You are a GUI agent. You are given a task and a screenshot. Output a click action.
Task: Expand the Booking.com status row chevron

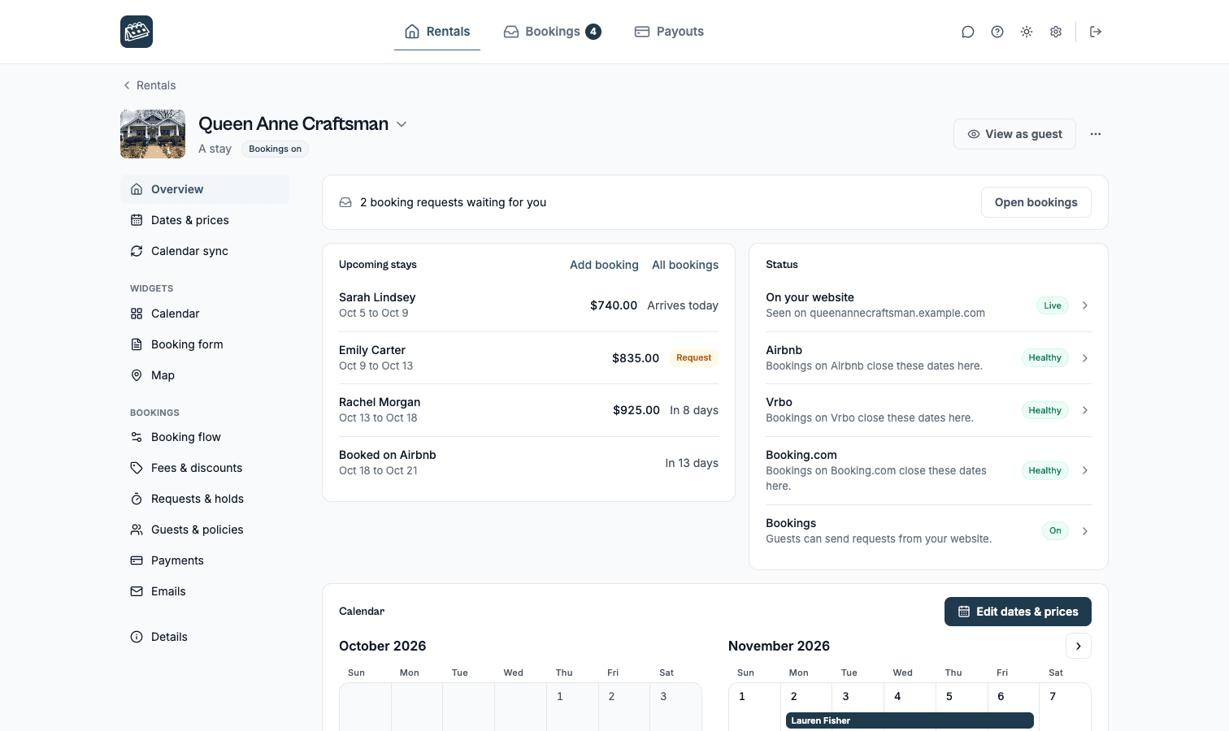coord(1085,470)
